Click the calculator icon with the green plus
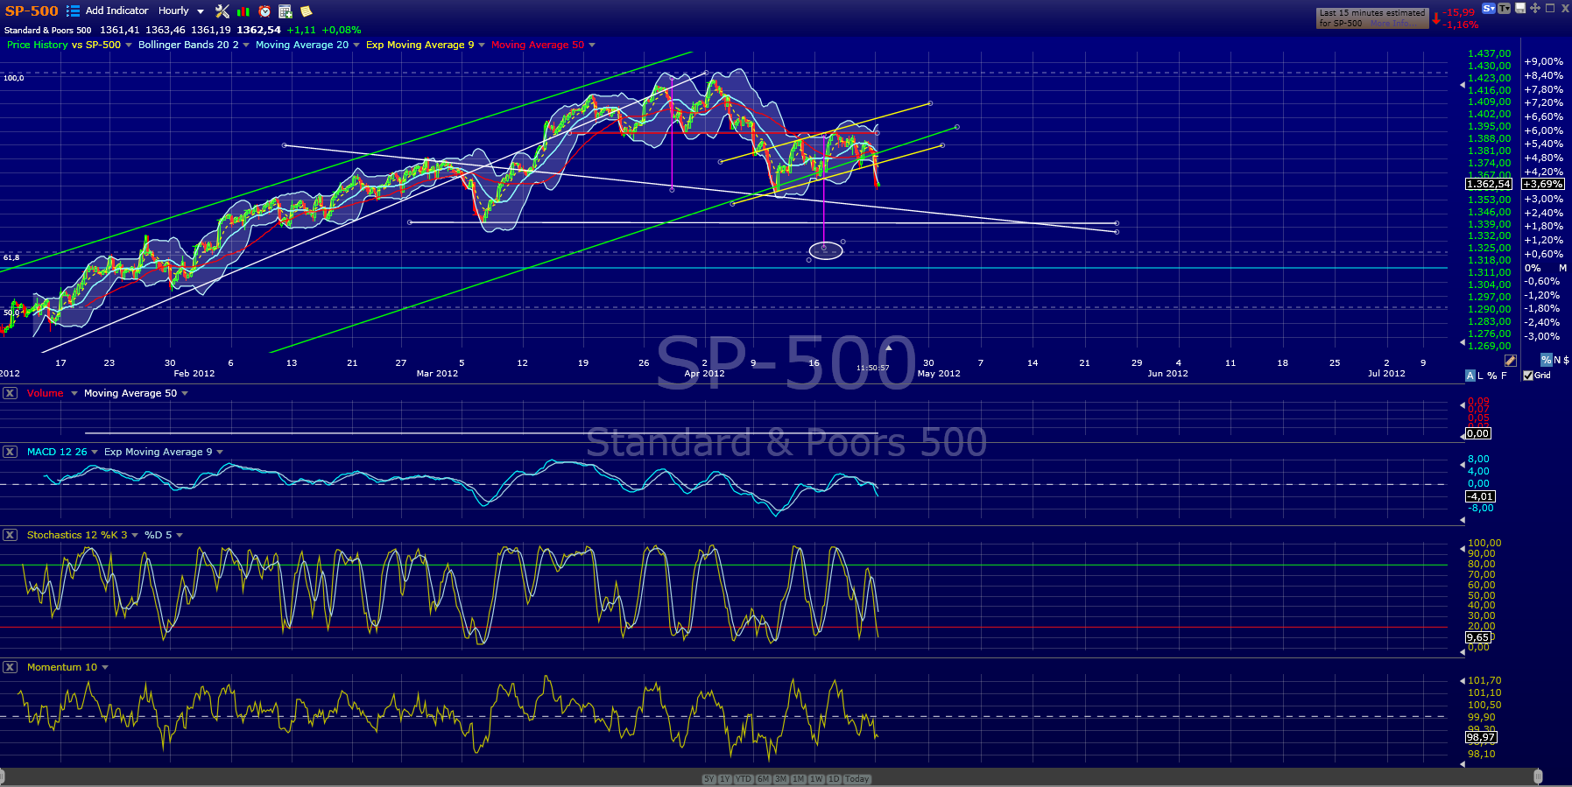 point(285,11)
